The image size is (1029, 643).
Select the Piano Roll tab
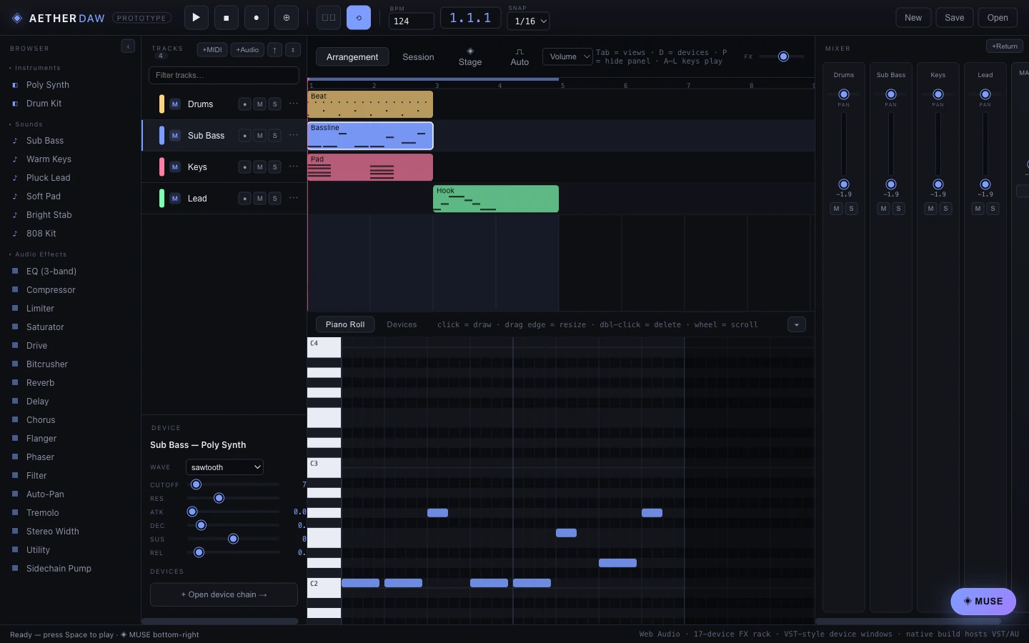(x=345, y=324)
